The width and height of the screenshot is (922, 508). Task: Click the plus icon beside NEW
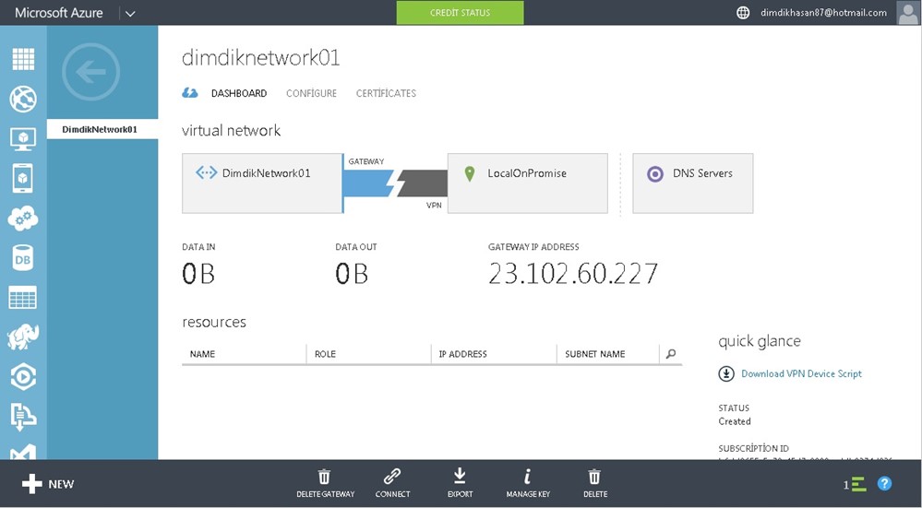pyautogui.click(x=31, y=484)
